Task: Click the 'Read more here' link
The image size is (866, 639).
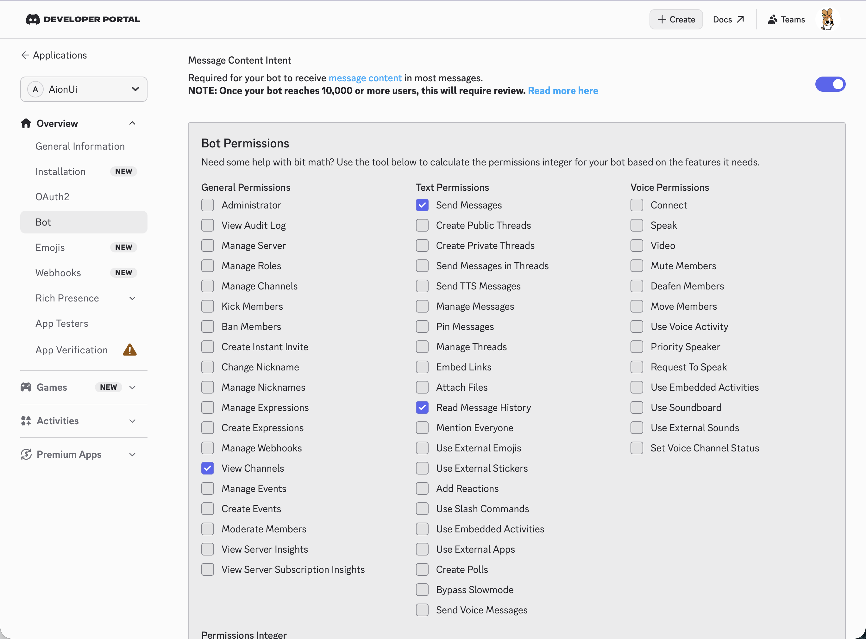Action: pos(563,90)
